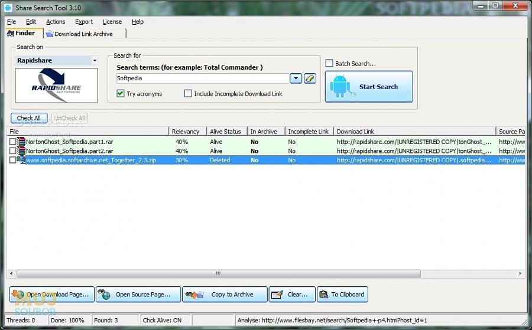Tick the checkbox for NortonGhost_Softpedia.part1.rar

coord(12,142)
